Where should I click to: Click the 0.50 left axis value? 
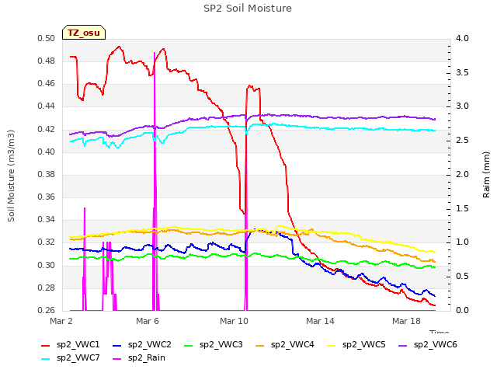tap(47, 38)
